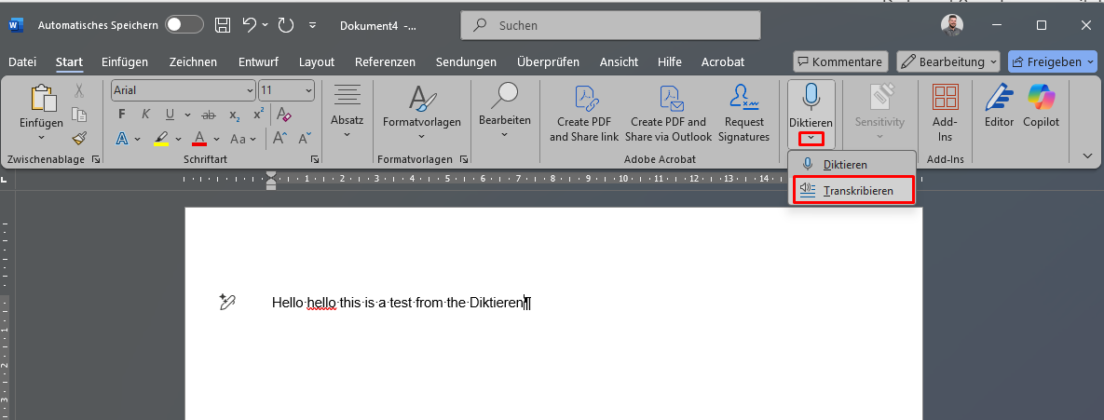Select the Format Painter brush icon
Viewport: 1104px width, 420px height.
(x=79, y=139)
